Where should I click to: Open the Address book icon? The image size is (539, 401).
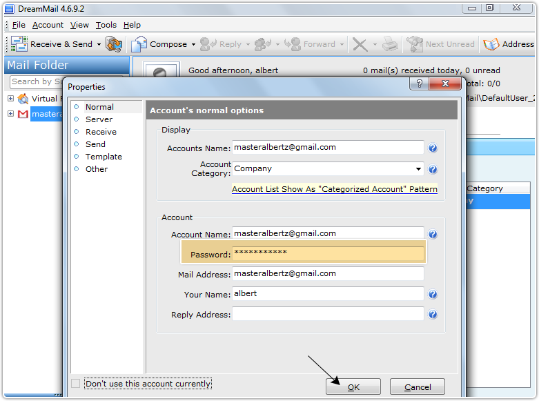pos(491,44)
